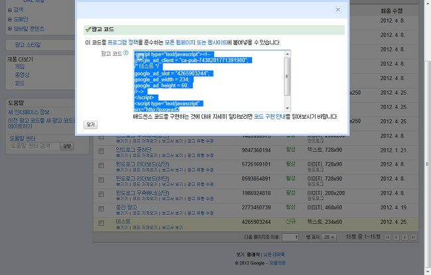Click the 2012. 4. 19. date cell
The image size is (431, 275).
point(394,207)
